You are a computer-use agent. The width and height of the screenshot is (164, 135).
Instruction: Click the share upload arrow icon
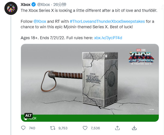point(118,128)
